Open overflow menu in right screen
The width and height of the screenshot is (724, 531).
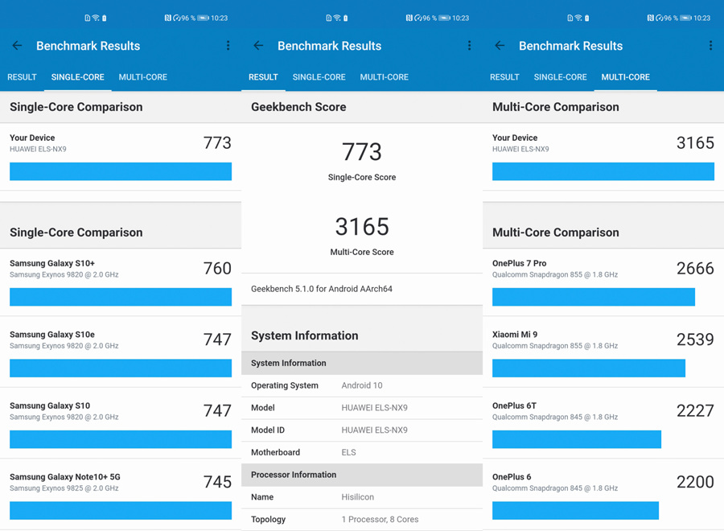tap(710, 45)
